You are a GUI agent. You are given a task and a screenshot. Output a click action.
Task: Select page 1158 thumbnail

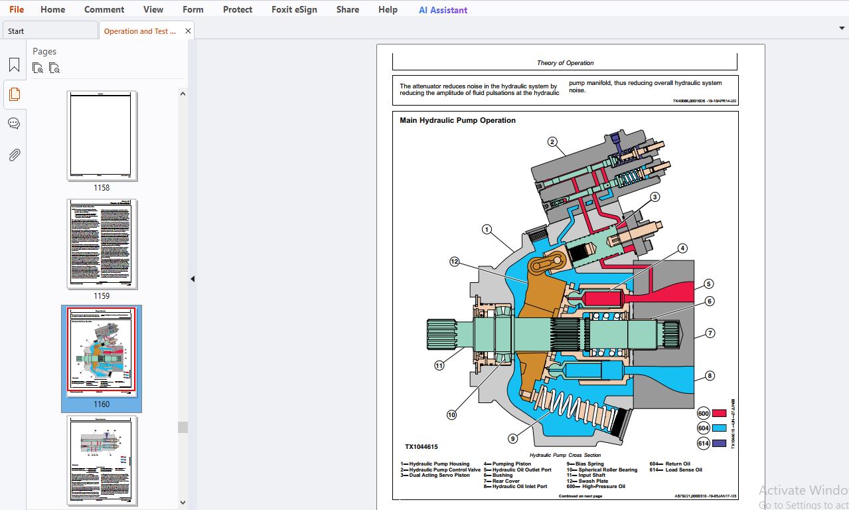[102, 136]
